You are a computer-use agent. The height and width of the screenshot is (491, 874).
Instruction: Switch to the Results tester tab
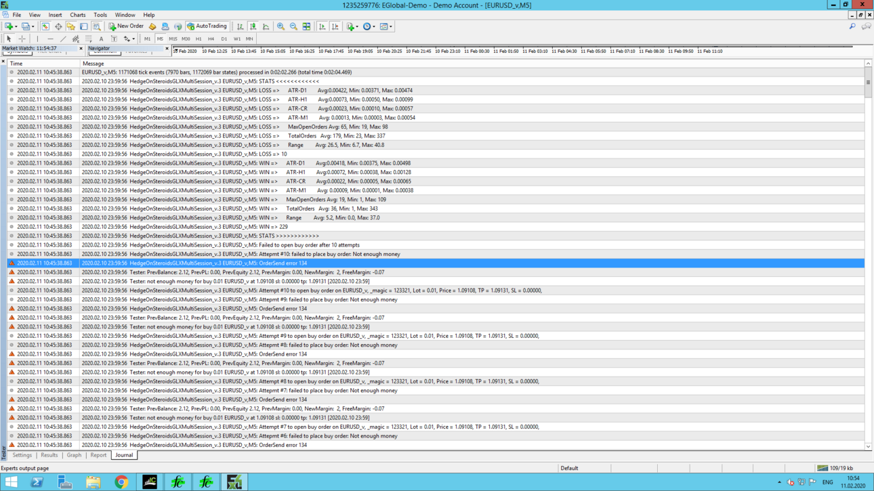(49, 455)
